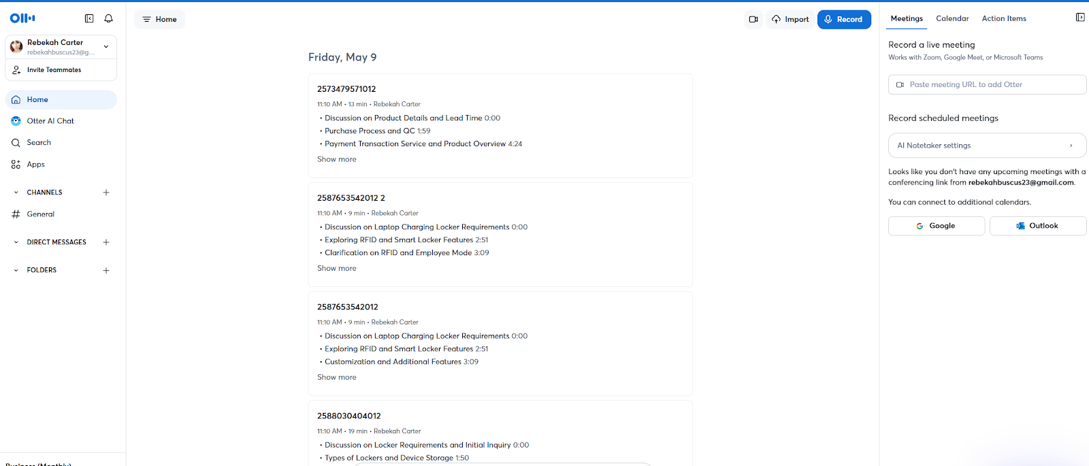This screenshot has width=1089, height=466.
Task: Click Rebekah Carter's profile avatar
Action: [16, 47]
